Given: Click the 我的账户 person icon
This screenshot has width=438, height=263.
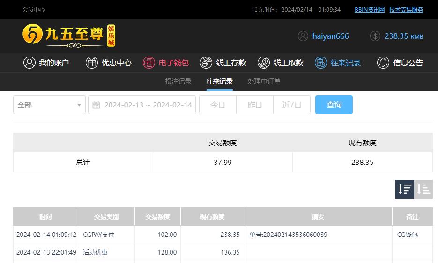Looking at the screenshot, I should [x=30, y=63].
